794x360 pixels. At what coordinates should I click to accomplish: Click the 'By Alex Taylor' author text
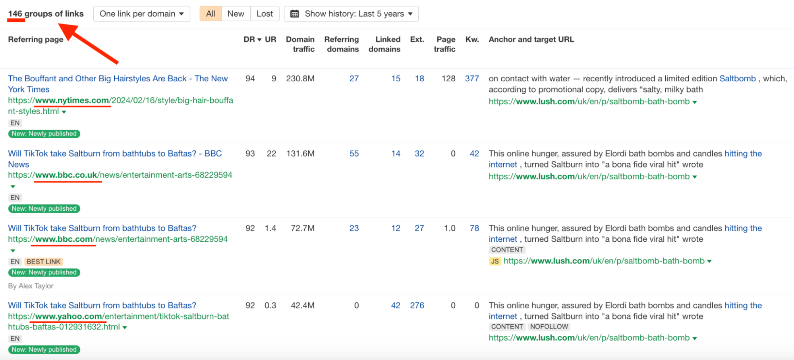31,286
